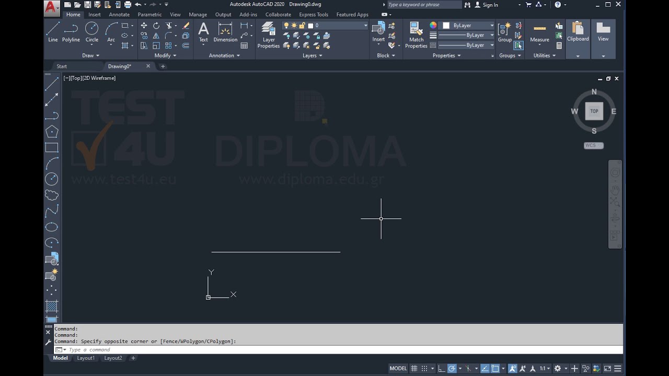Toggle object snap tracking in status bar
Screen dimensions: 669x376
[485, 369]
